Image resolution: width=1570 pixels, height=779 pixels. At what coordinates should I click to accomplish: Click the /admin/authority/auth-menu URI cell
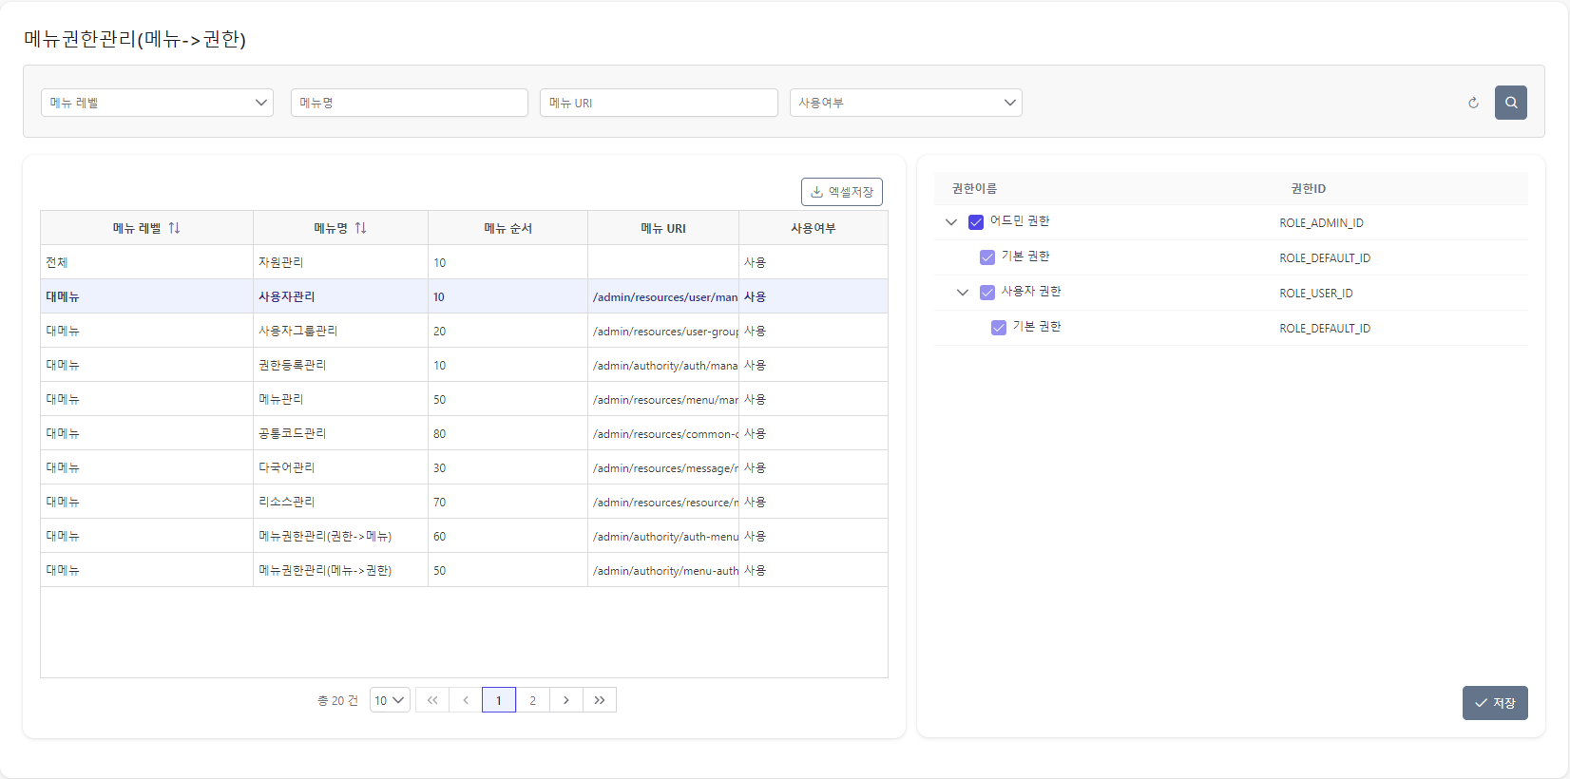click(663, 537)
